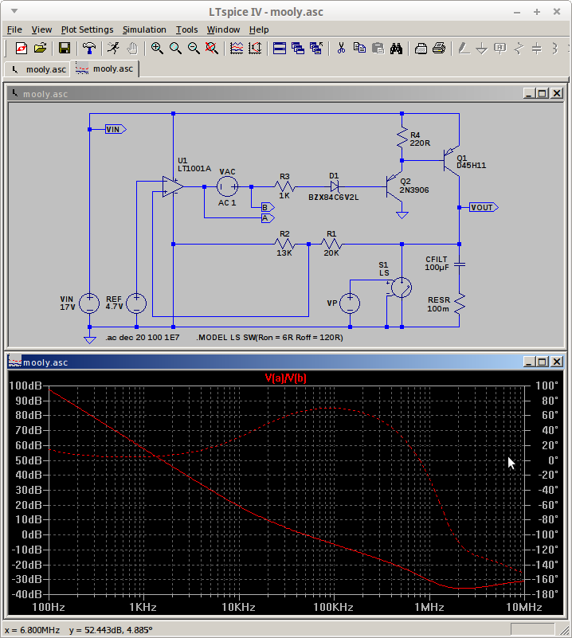Click the Print printer icon
The width and height of the screenshot is (572, 638).
[x=439, y=49]
